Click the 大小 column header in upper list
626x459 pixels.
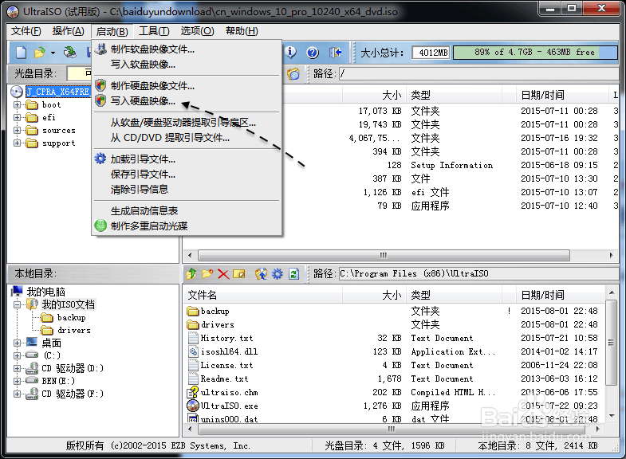375,96
